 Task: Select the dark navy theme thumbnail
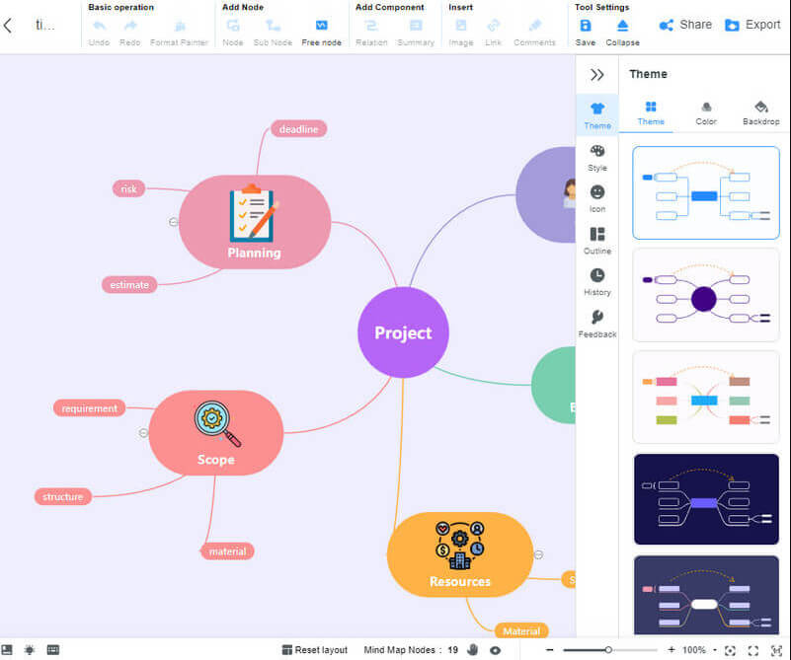[x=706, y=499]
